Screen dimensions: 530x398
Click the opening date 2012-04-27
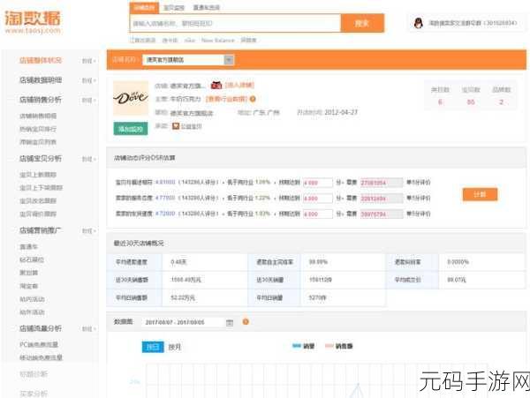[x=341, y=112]
